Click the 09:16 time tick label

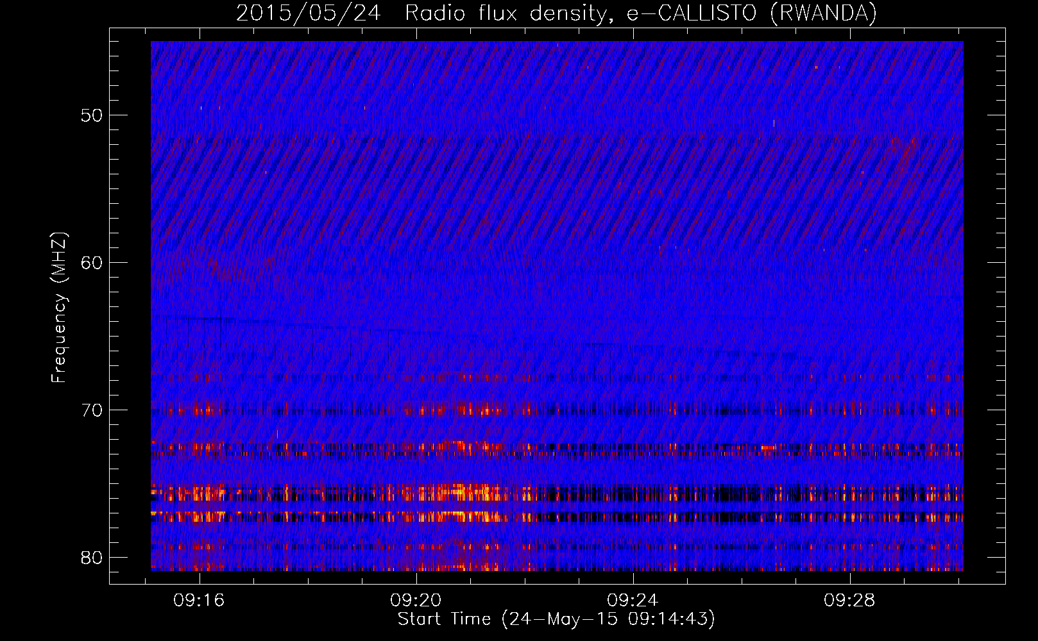199,601
